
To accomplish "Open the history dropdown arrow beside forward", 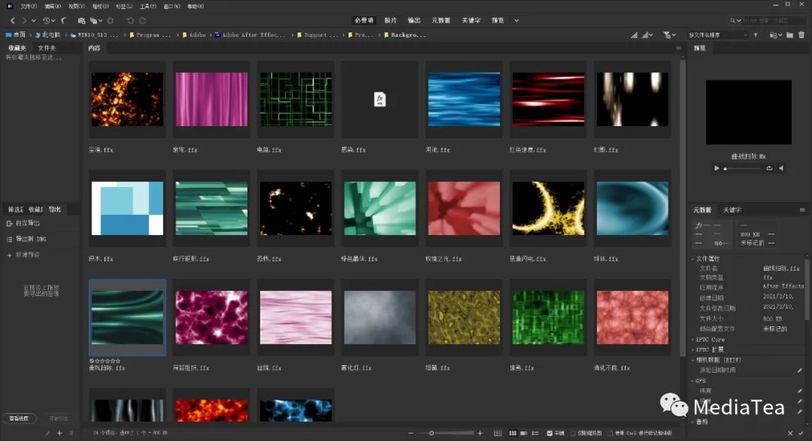I will pos(34,21).
